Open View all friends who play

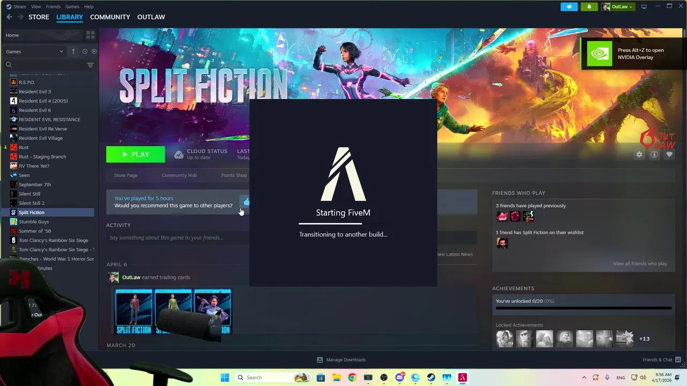pos(640,264)
